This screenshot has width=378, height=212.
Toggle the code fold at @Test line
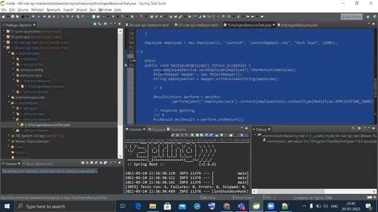[x=135, y=61]
